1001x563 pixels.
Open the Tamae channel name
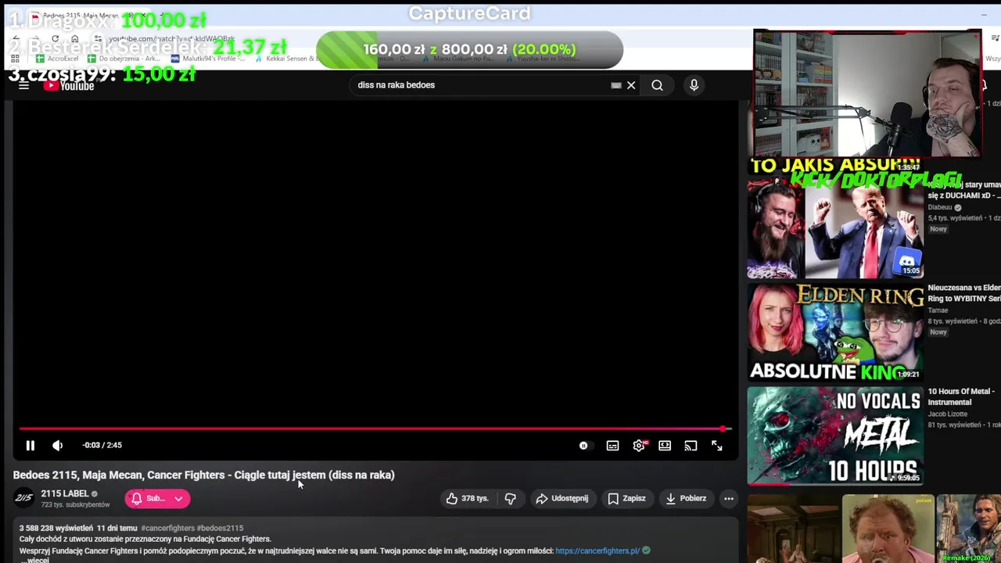(x=938, y=310)
